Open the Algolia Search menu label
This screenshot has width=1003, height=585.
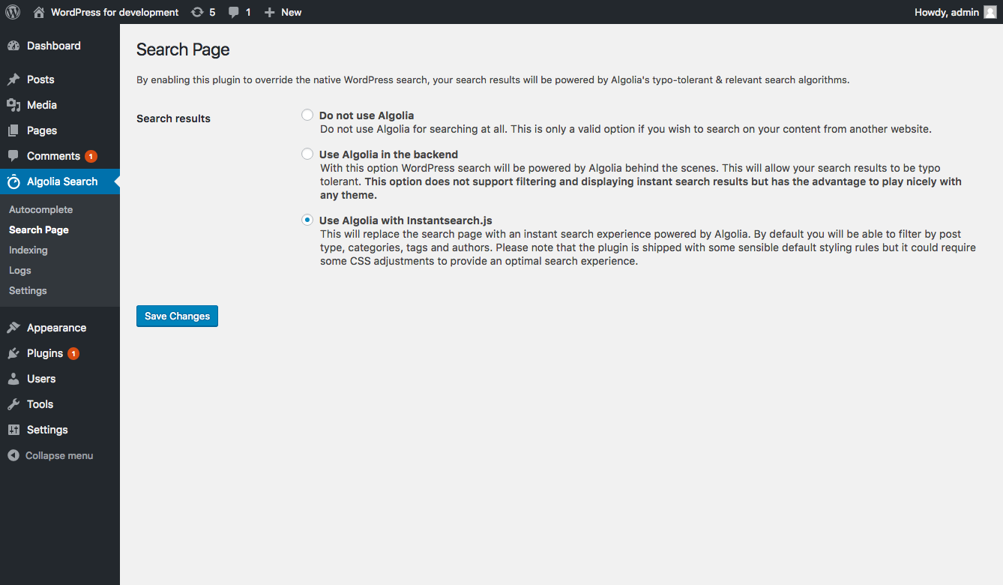click(62, 181)
